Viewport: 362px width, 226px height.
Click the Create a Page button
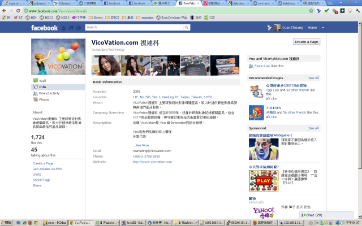[307, 42]
